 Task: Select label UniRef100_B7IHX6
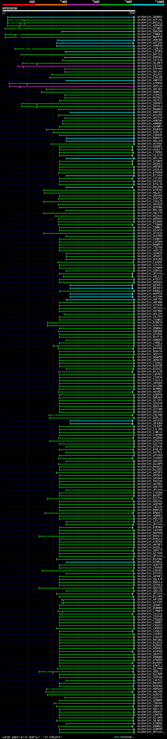150,176
